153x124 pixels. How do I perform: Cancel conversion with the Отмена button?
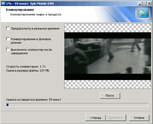pyautogui.click(x=139, y=118)
